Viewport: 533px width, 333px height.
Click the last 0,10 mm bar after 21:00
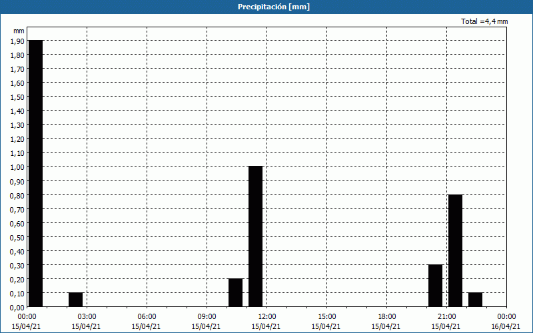(x=475, y=300)
